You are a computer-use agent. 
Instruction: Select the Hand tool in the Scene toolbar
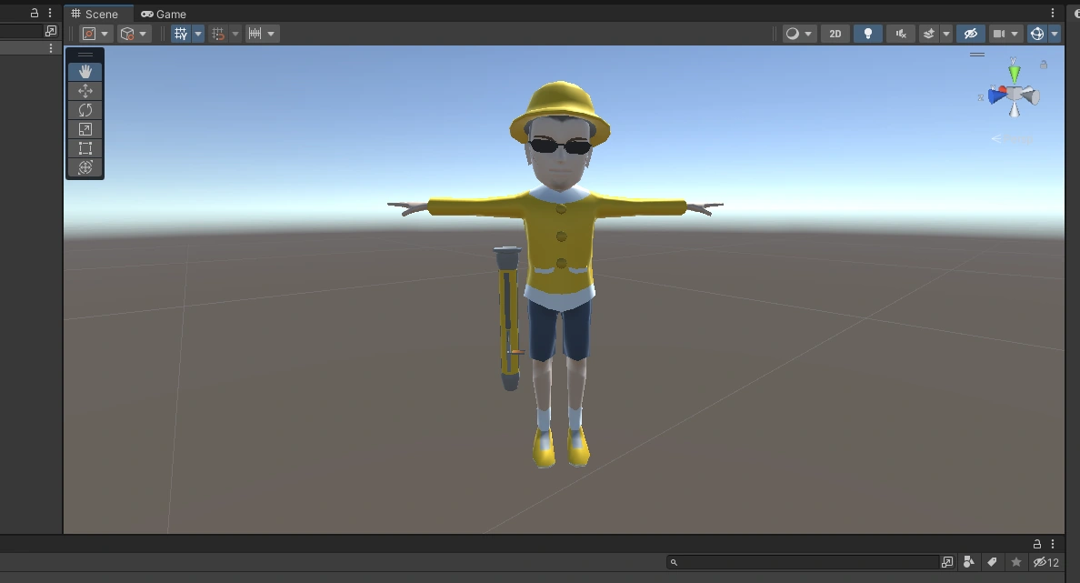(x=85, y=71)
